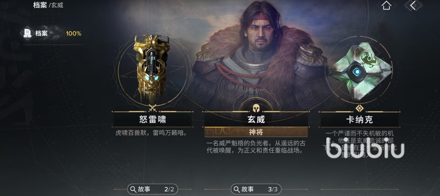Click the golden 神将 rank label

(x=256, y=132)
